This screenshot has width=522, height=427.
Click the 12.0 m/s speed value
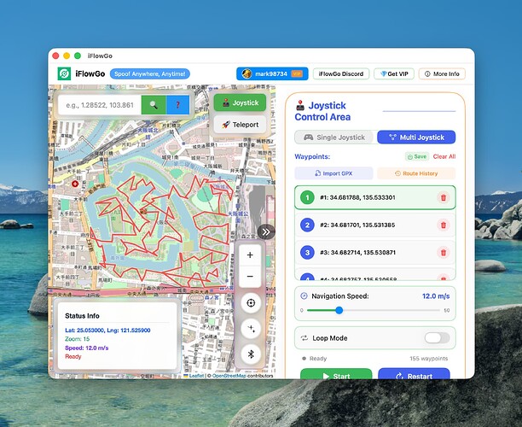pyautogui.click(x=436, y=296)
